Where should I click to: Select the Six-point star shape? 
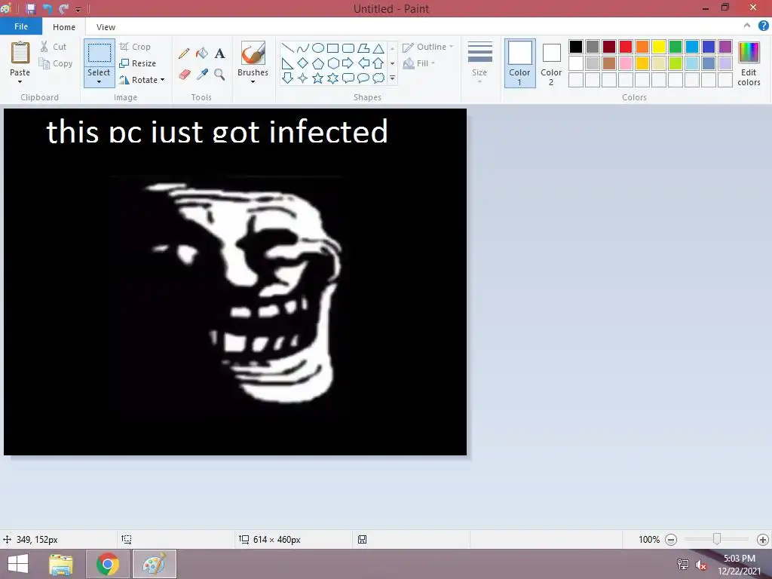tap(332, 78)
